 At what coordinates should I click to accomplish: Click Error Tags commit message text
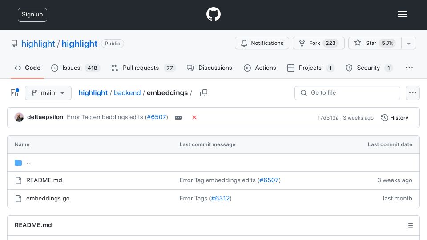(x=193, y=198)
